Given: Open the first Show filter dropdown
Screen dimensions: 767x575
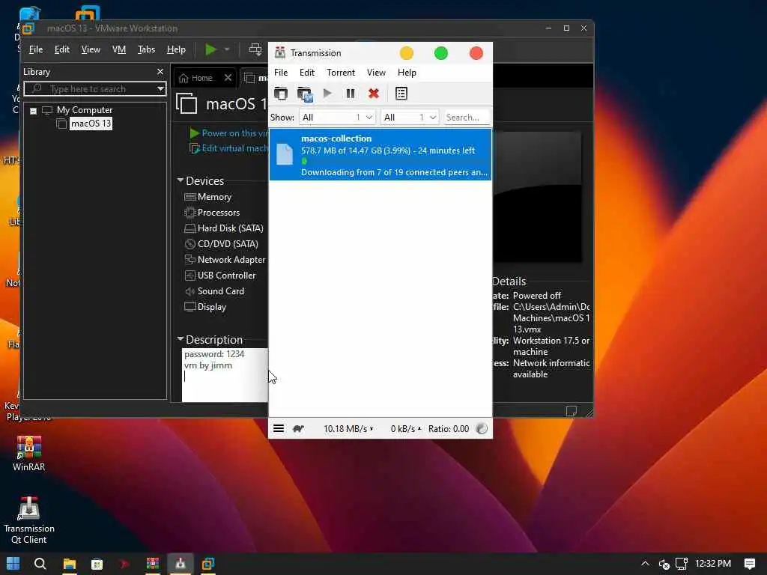Looking at the screenshot, I should pos(337,118).
